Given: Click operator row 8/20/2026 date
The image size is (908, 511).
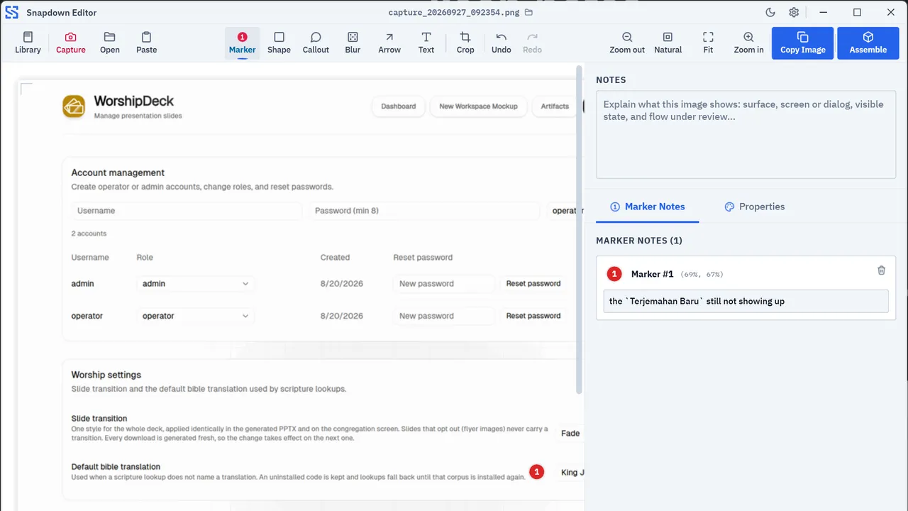Looking at the screenshot, I should tap(342, 316).
